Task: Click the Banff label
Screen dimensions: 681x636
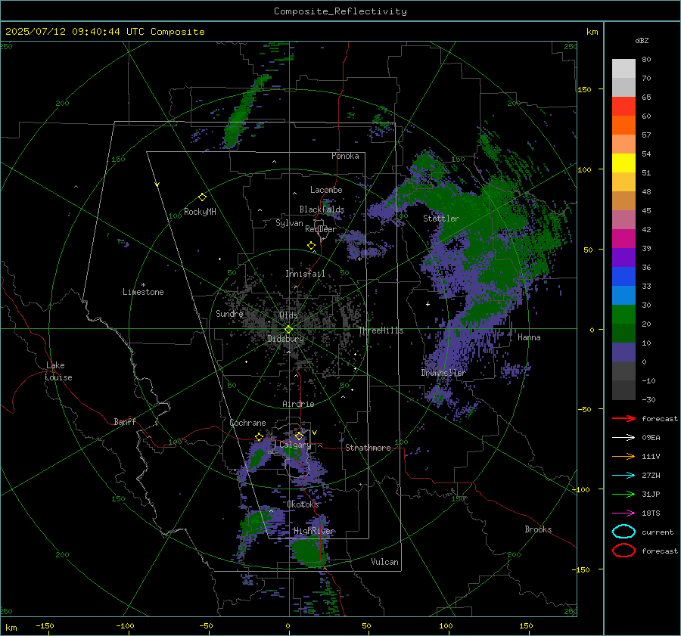Action: point(125,421)
